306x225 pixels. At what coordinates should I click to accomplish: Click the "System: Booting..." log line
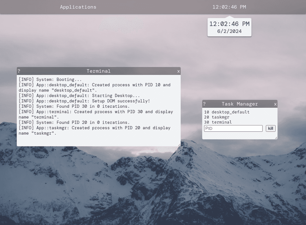pos(50,79)
